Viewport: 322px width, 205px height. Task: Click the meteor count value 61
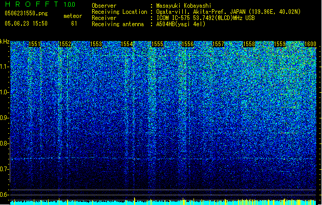tap(74, 24)
